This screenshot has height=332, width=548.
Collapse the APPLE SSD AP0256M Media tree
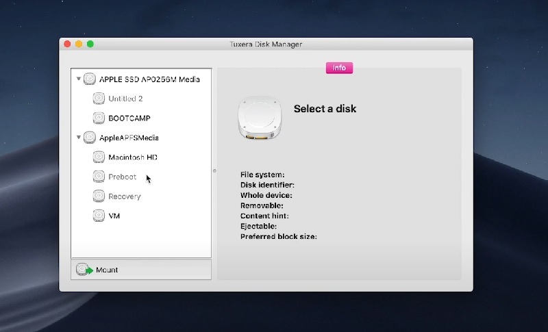coord(79,79)
